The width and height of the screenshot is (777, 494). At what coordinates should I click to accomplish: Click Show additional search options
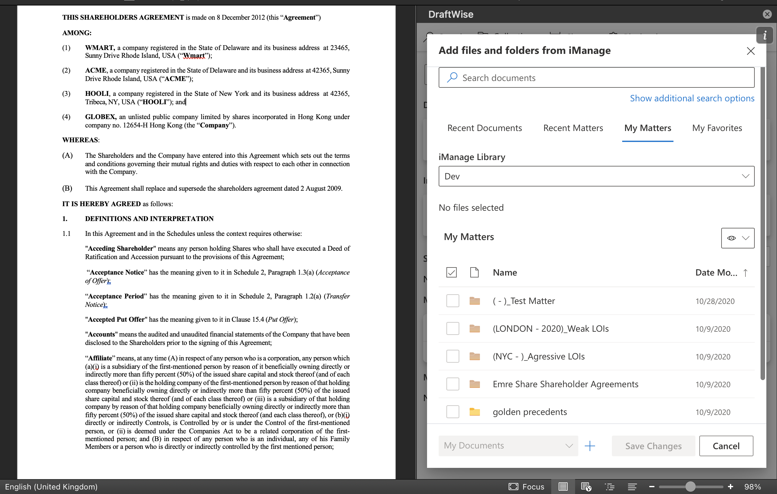[x=692, y=98]
